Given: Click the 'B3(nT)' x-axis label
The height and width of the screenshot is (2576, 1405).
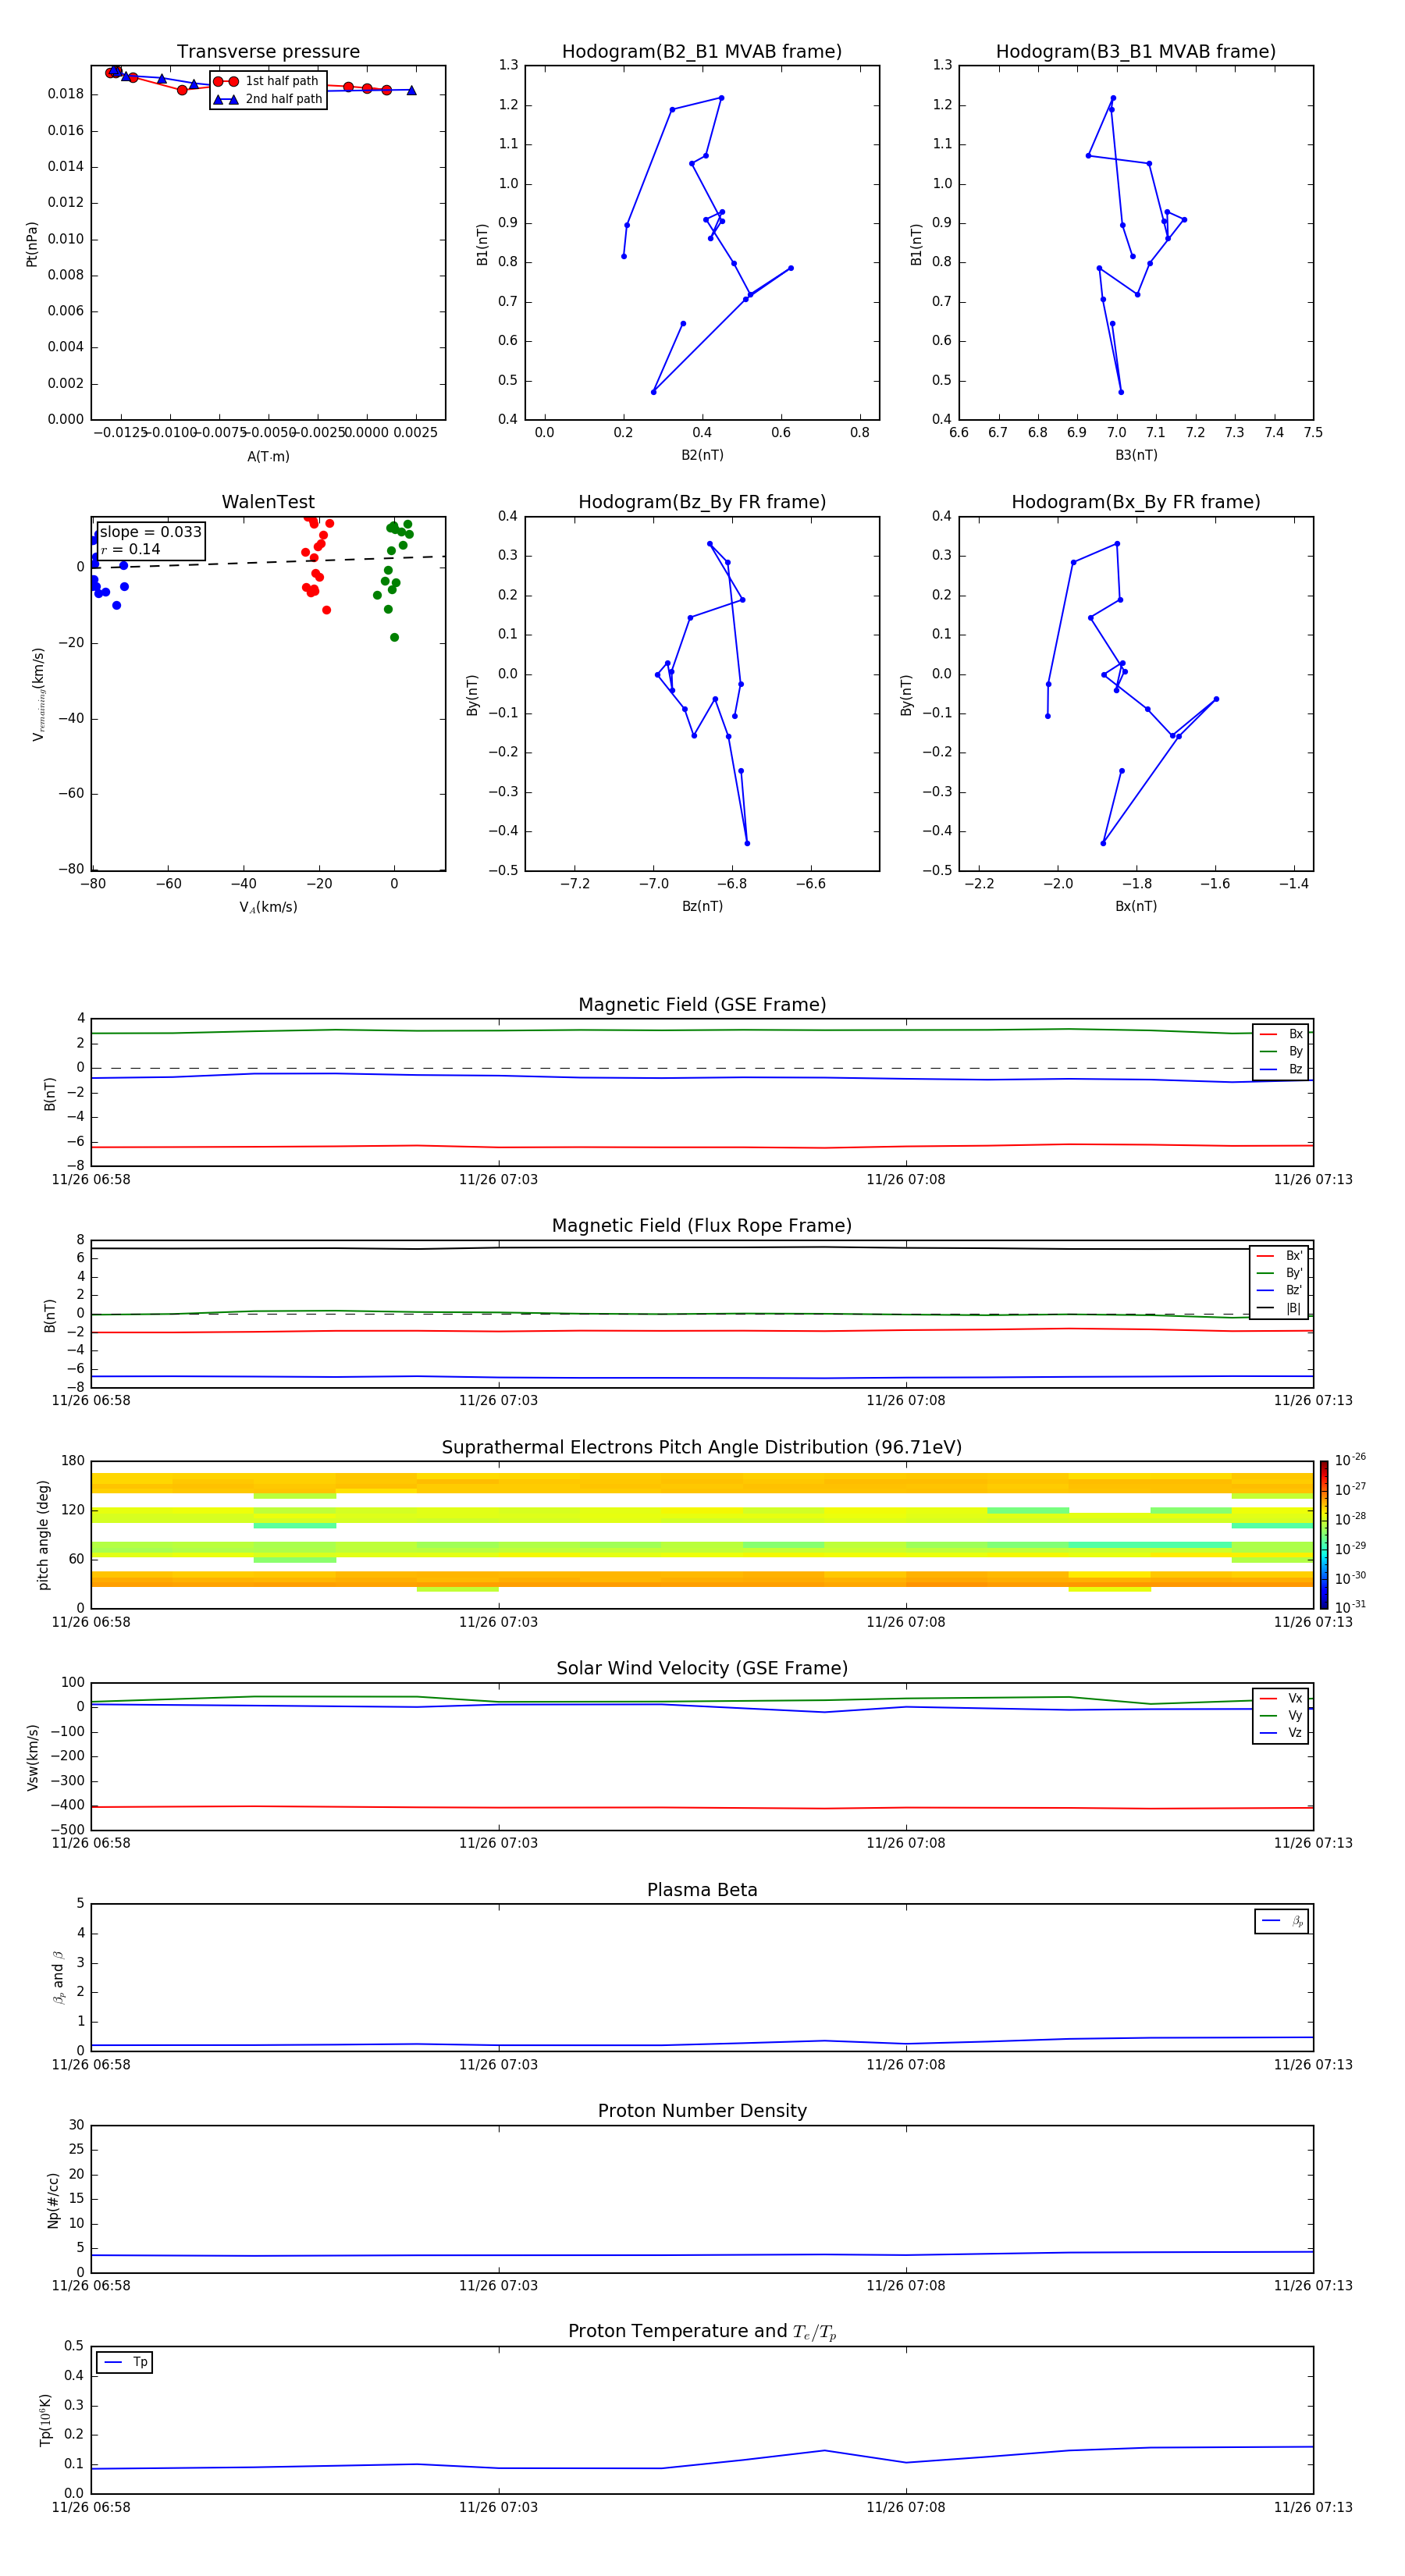Looking at the screenshot, I should tap(1136, 455).
